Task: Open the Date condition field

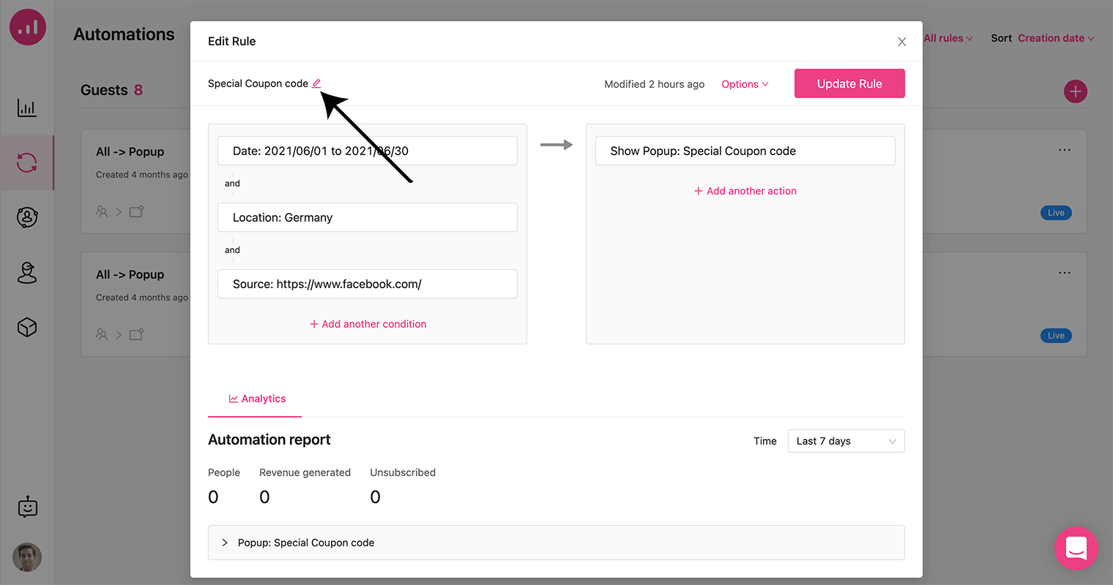Action: (368, 151)
